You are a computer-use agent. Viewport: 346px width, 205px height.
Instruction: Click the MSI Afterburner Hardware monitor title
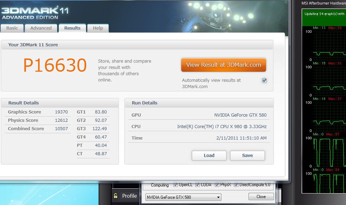click(323, 3)
